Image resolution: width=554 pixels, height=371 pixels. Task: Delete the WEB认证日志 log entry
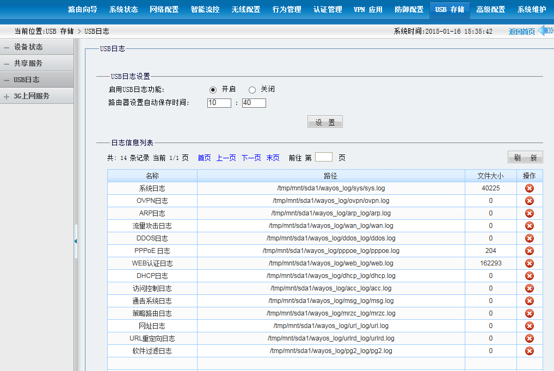coord(529,263)
